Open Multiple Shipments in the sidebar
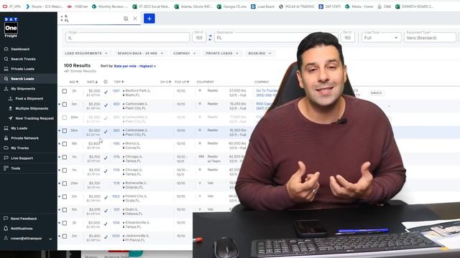 point(32,108)
